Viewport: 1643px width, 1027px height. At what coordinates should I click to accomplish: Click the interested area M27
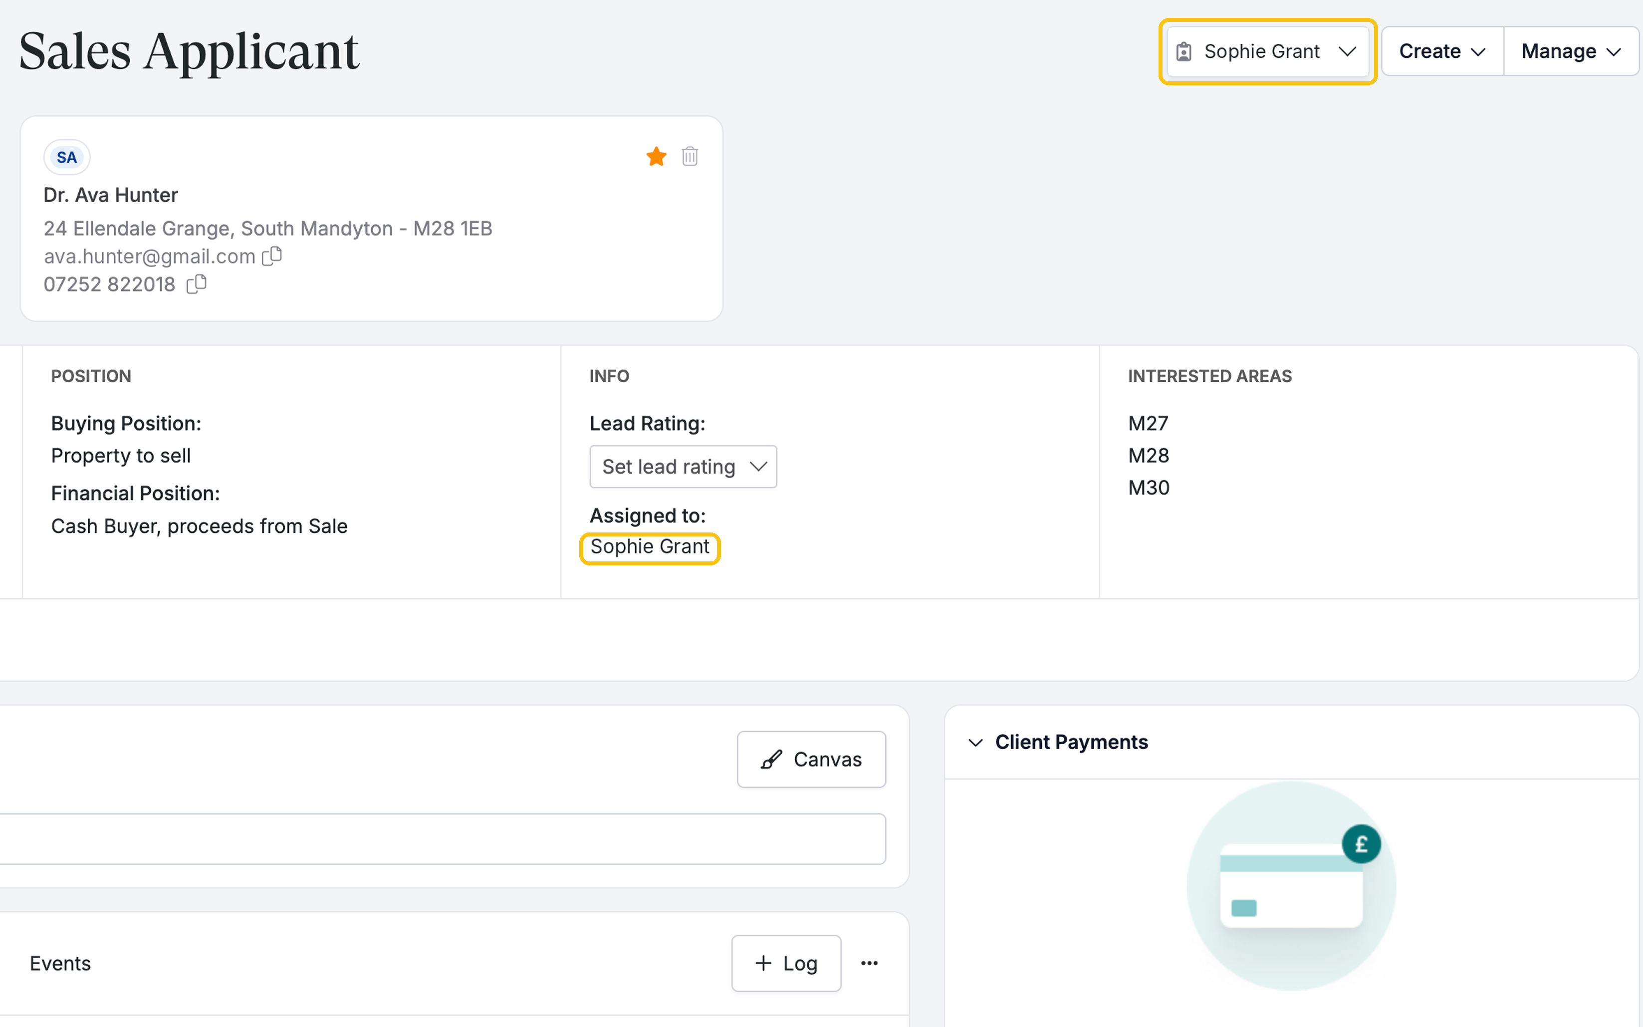(x=1148, y=423)
